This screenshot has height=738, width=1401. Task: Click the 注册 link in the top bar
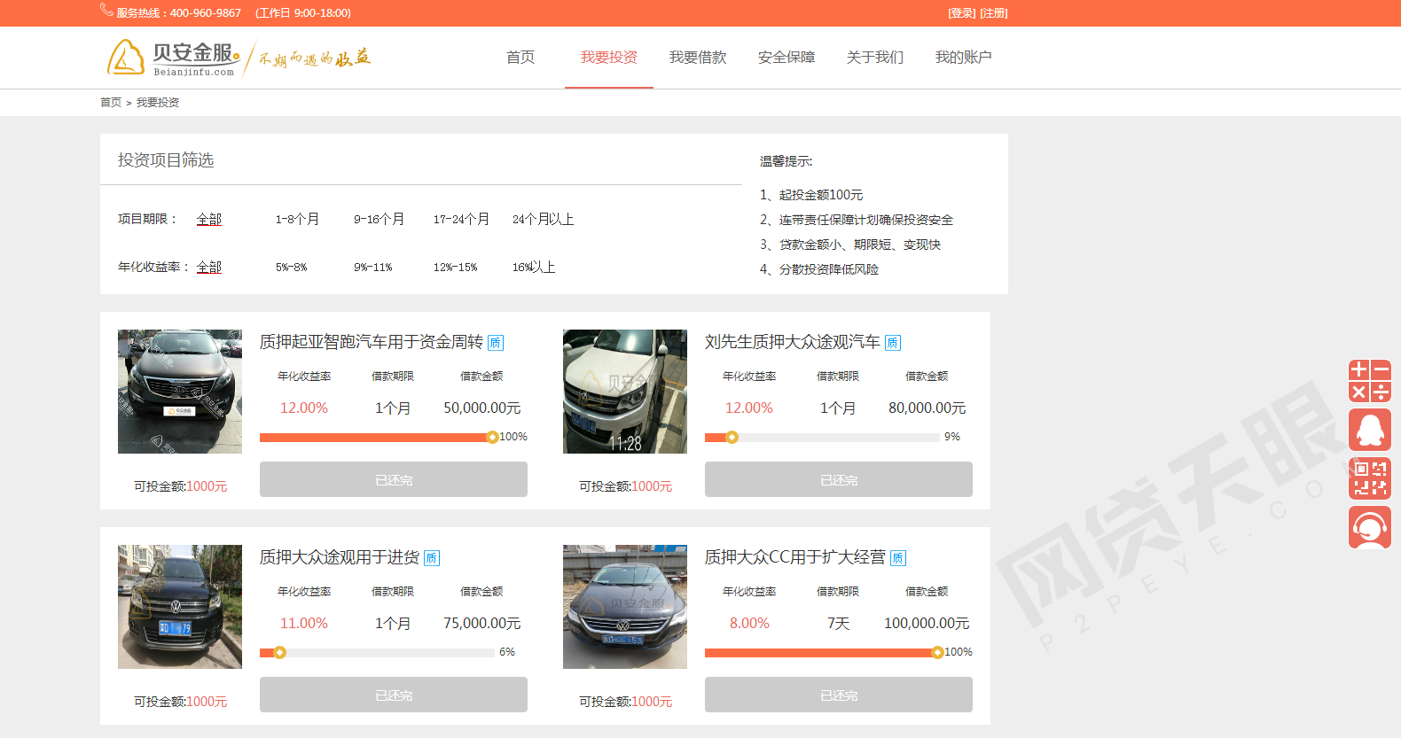[x=994, y=13]
